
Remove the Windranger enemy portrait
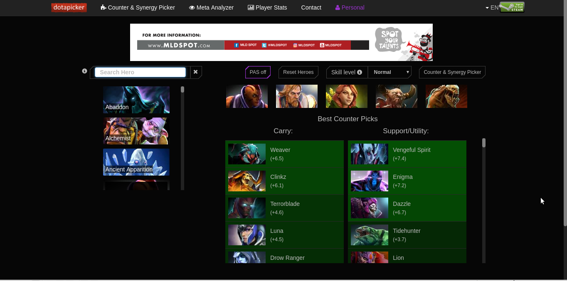(347, 96)
